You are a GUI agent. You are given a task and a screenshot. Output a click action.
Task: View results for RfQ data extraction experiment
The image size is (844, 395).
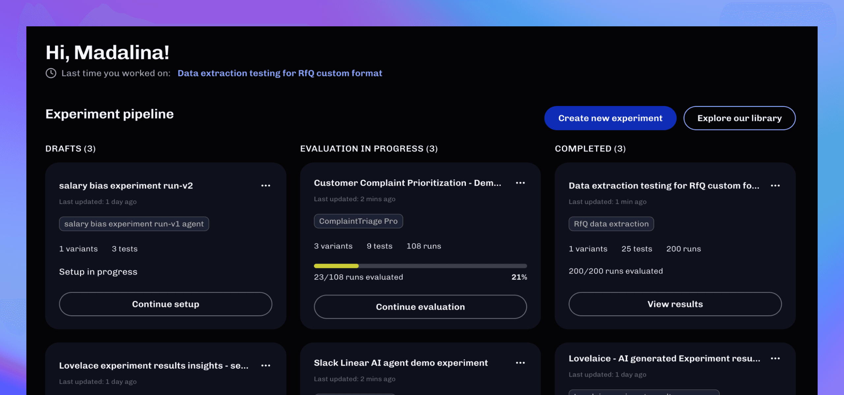[x=675, y=304]
